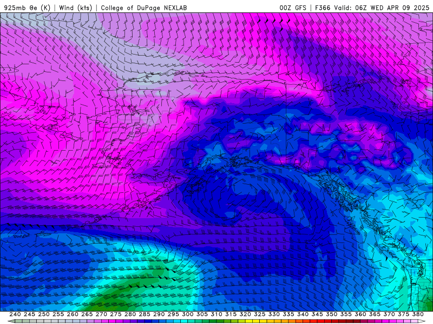The width and height of the screenshot is (433, 324).
Task: Click the "00Z GFS" model run label
Action: click(293, 8)
